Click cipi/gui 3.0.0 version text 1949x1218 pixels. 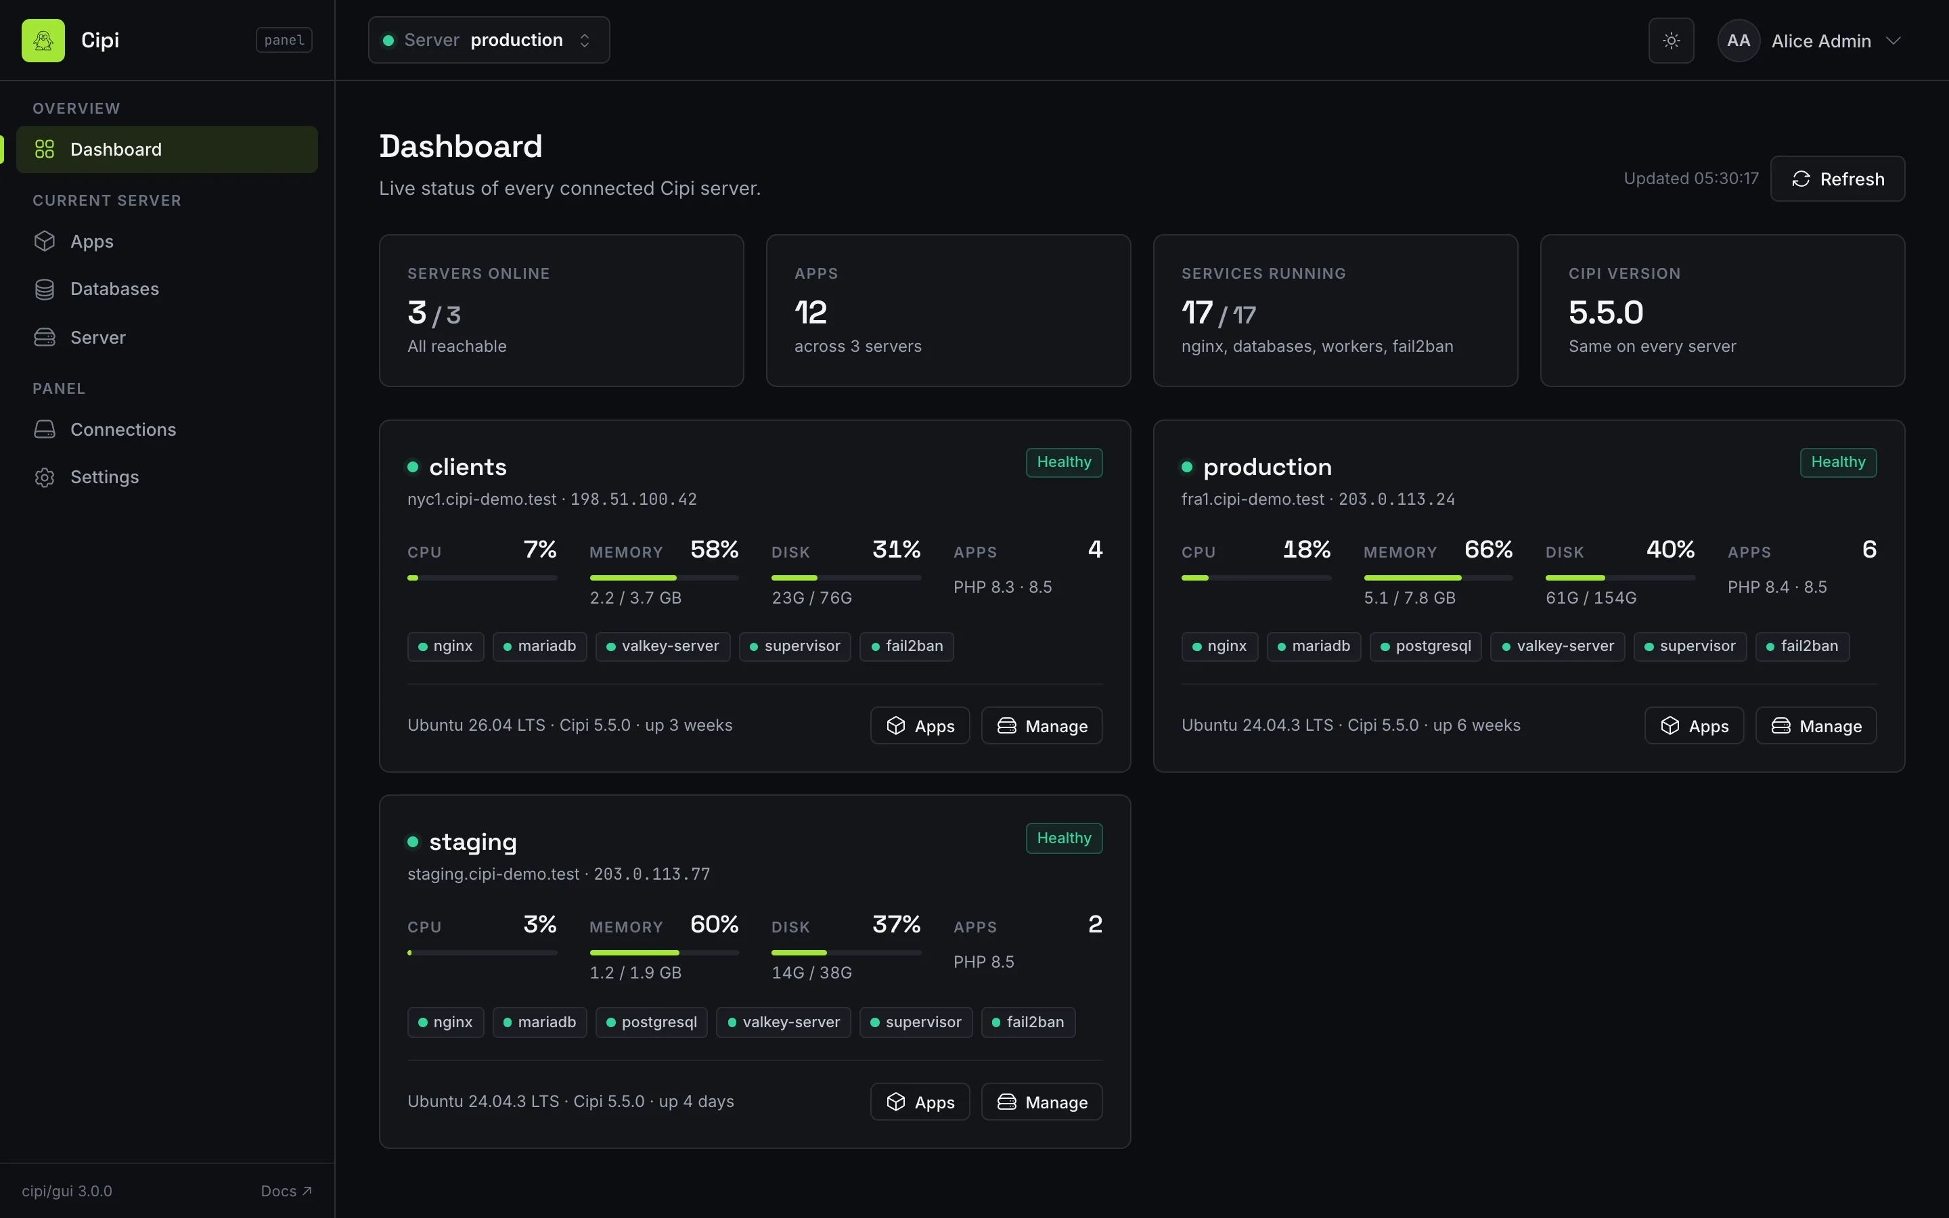click(x=67, y=1191)
